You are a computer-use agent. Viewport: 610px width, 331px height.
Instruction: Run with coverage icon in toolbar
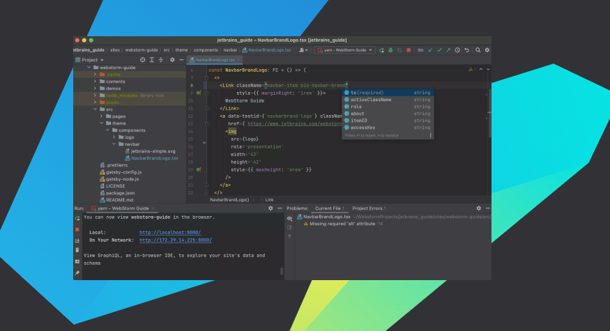pos(399,50)
